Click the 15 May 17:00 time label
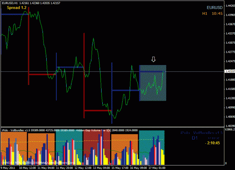Screen dimensions: 235x170 [120, 168]
